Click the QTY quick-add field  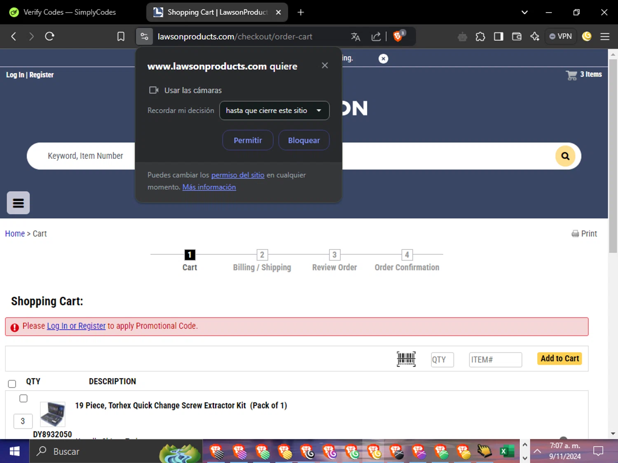point(442,360)
